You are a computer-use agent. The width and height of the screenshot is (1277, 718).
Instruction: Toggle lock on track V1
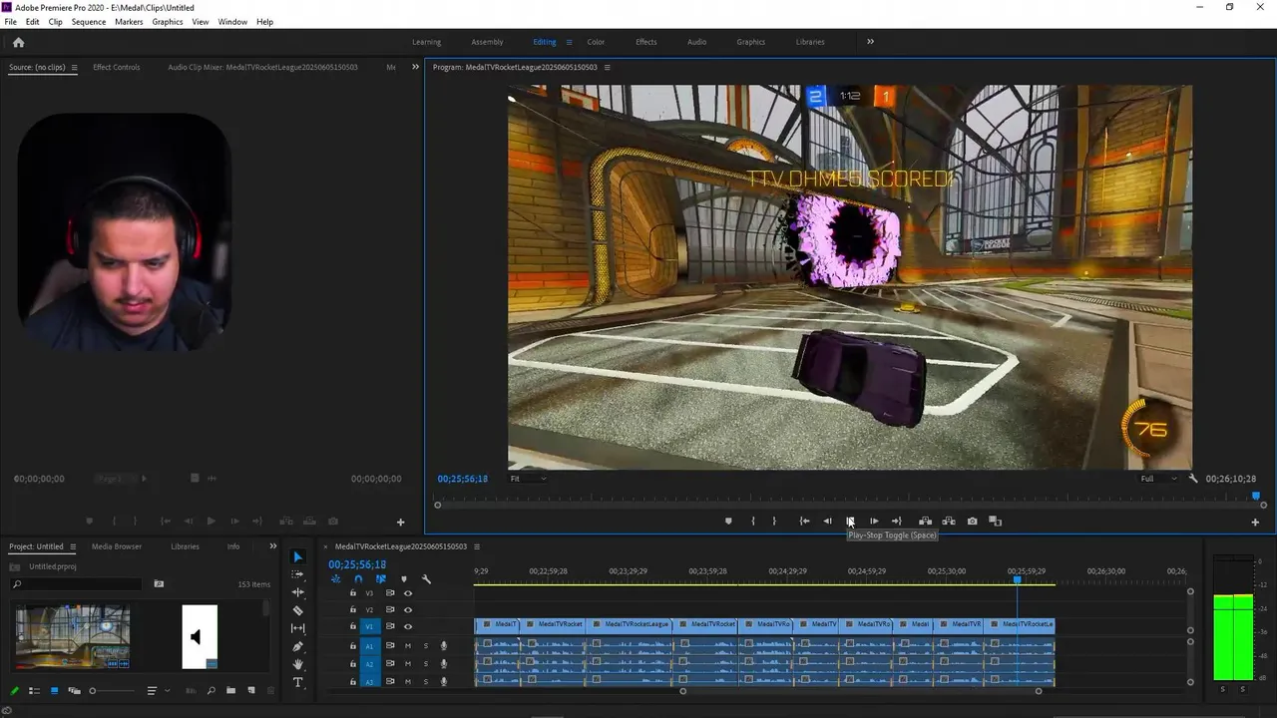click(352, 626)
